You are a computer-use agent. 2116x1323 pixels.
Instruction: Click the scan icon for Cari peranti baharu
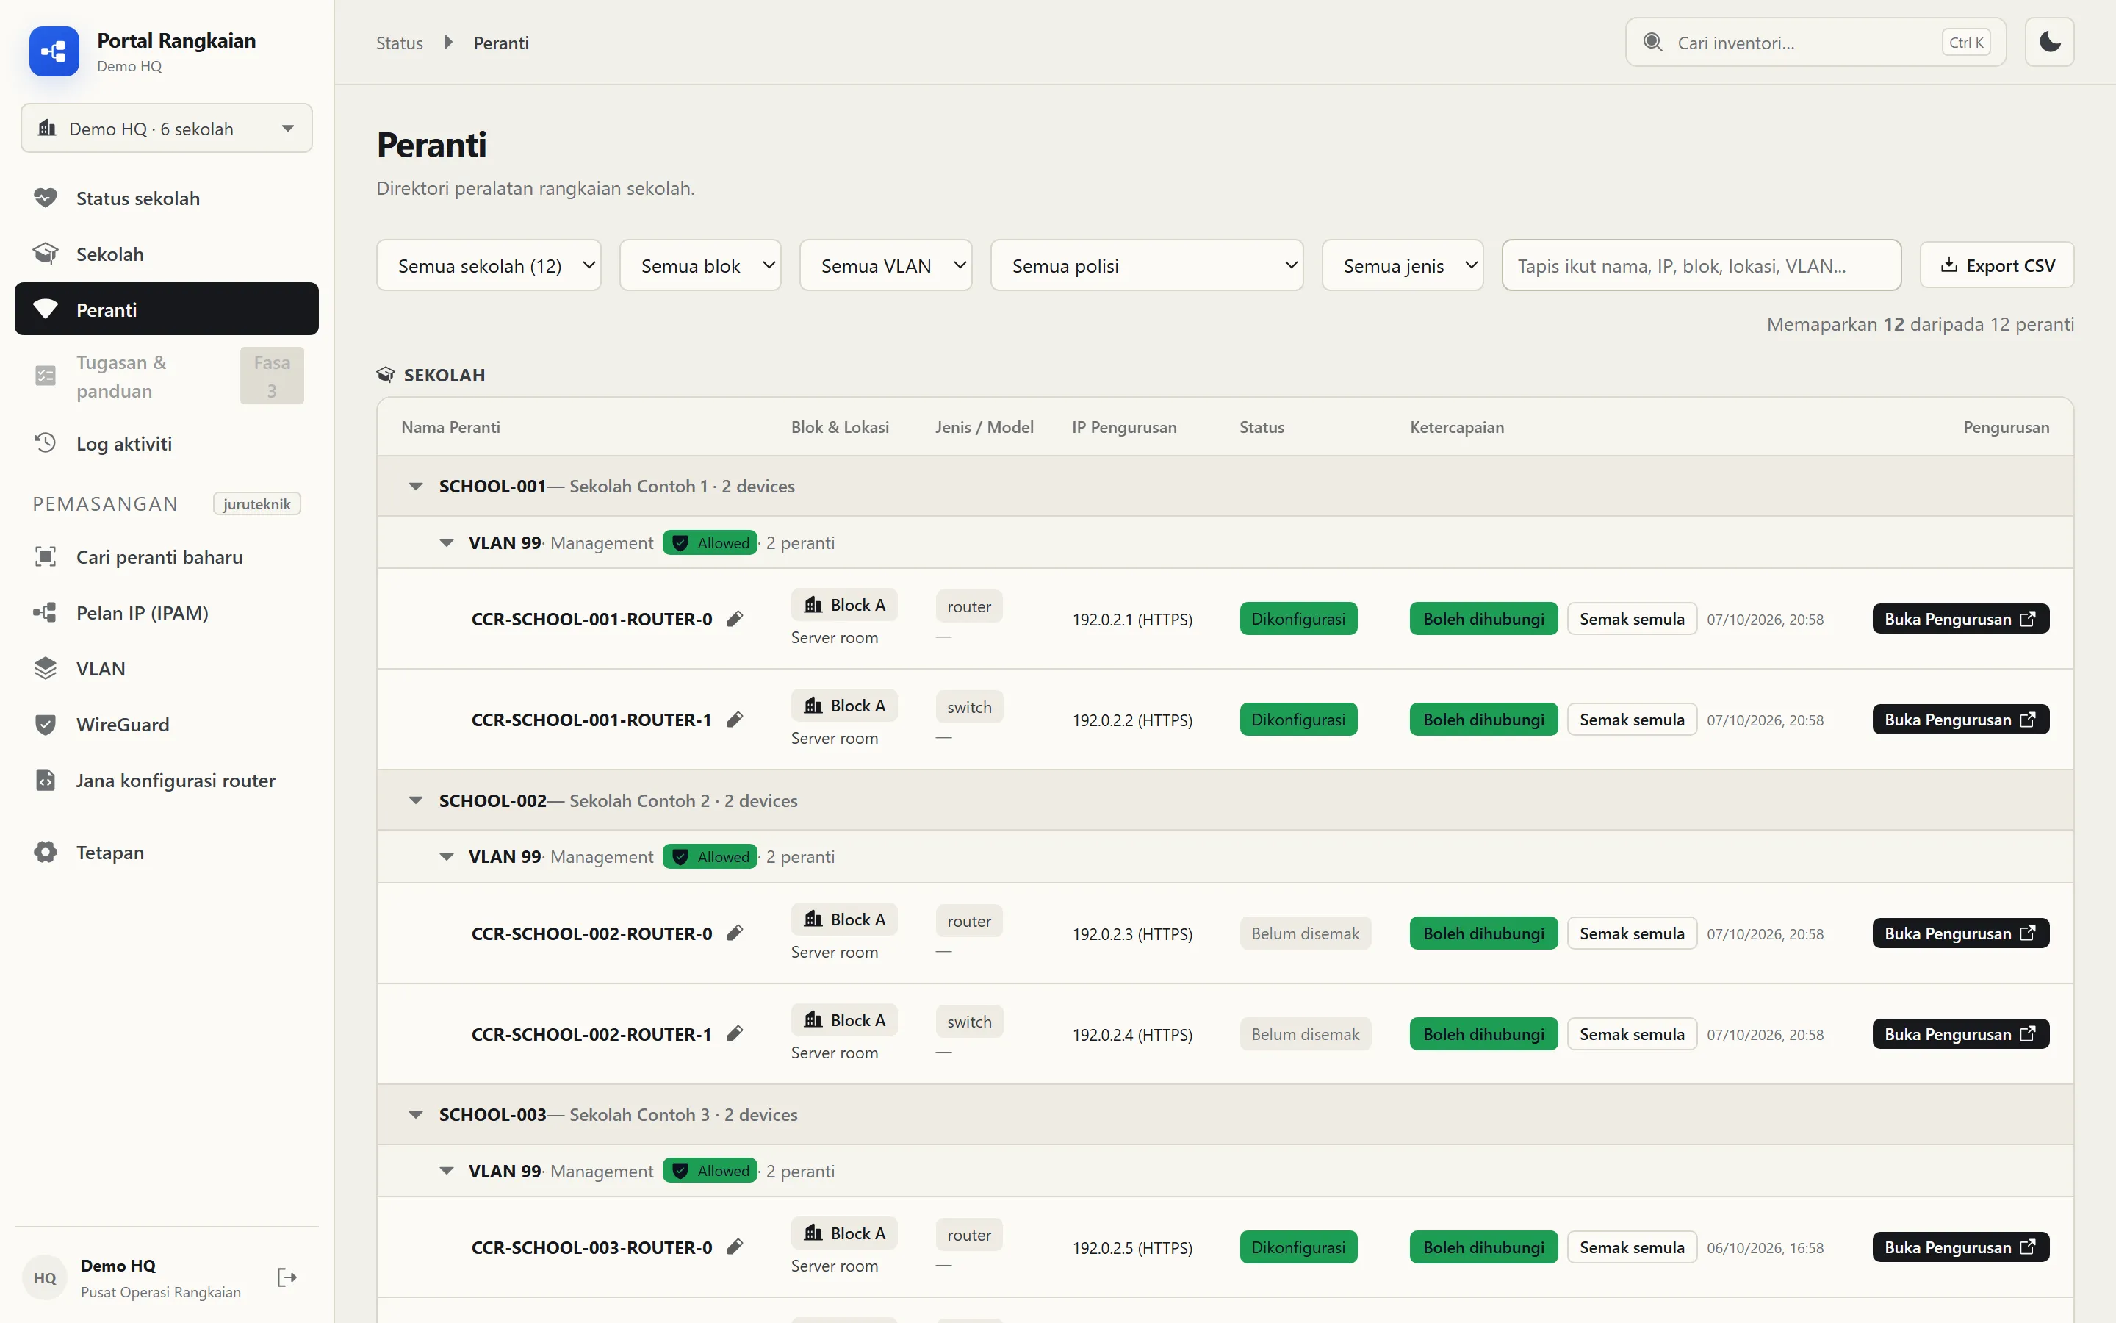(46, 556)
